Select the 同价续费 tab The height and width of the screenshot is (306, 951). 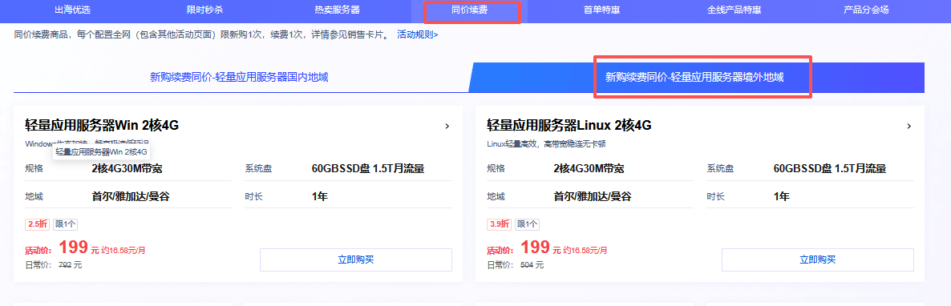(470, 10)
